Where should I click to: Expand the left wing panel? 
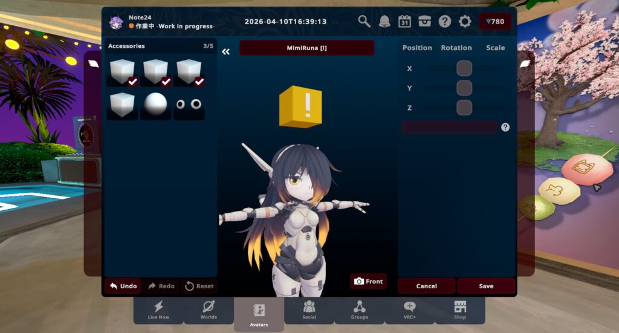(93, 63)
